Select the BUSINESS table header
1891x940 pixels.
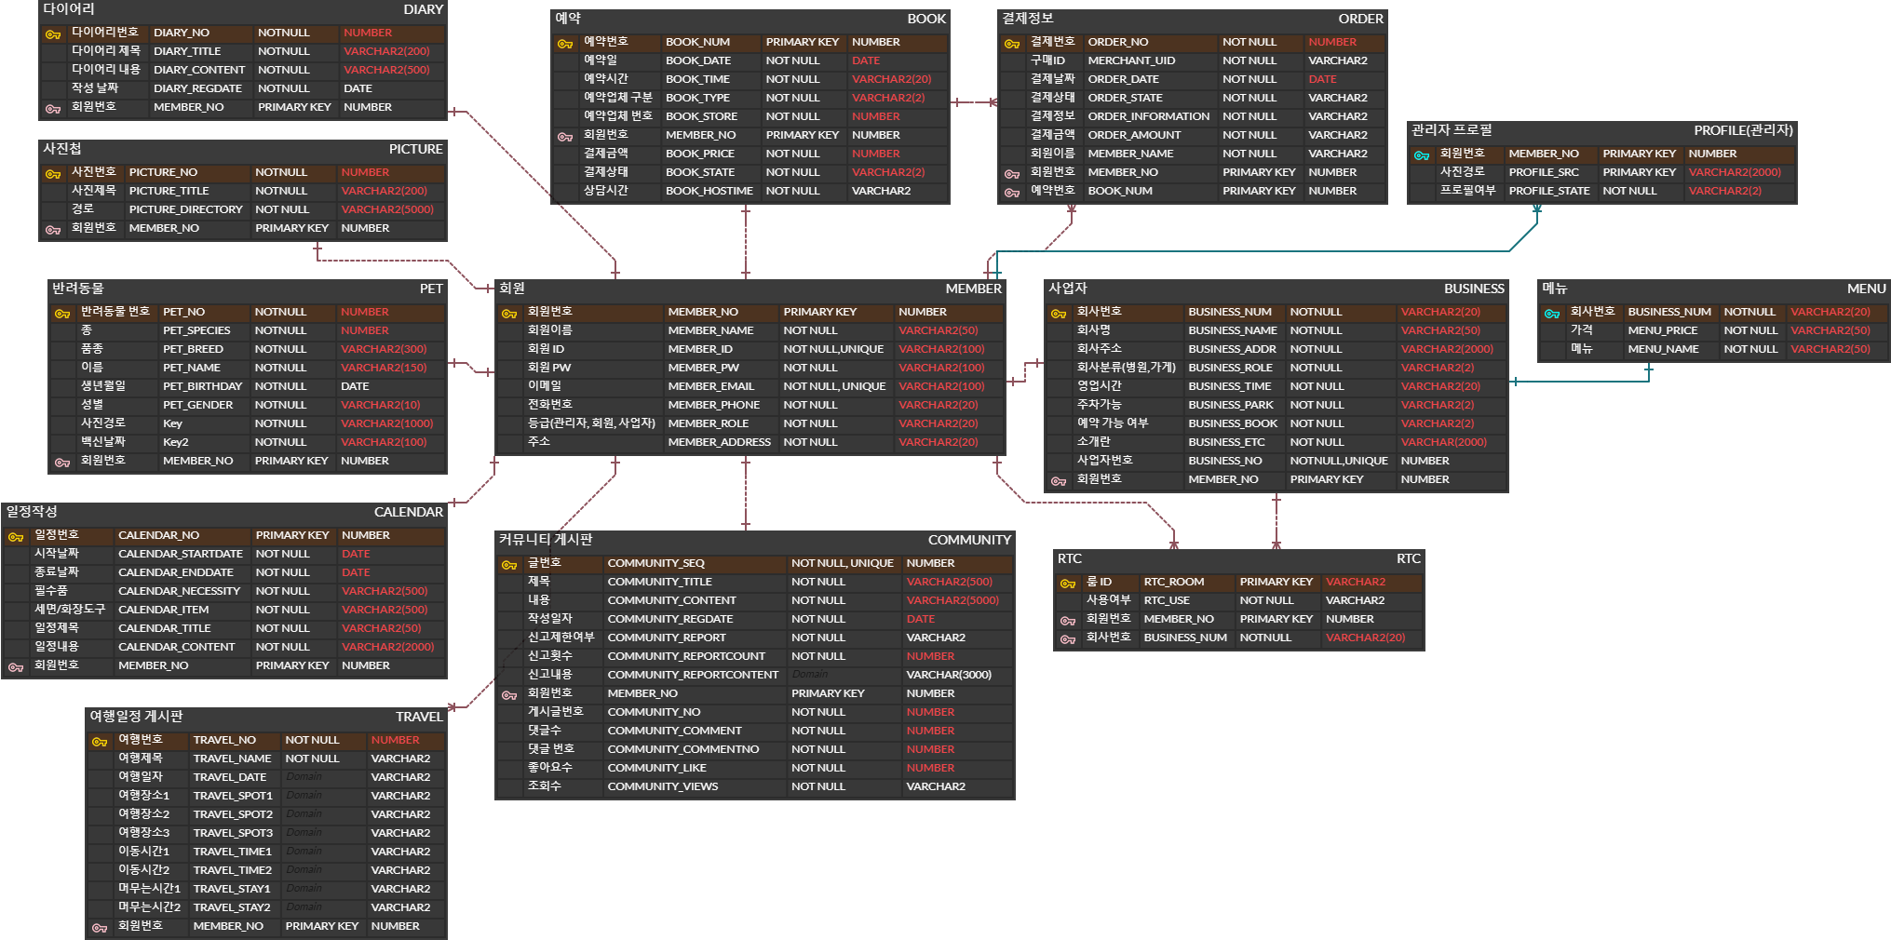pos(1276,289)
